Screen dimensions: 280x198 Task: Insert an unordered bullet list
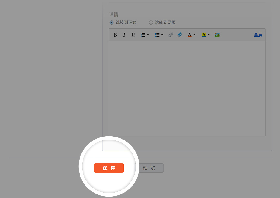point(157,35)
